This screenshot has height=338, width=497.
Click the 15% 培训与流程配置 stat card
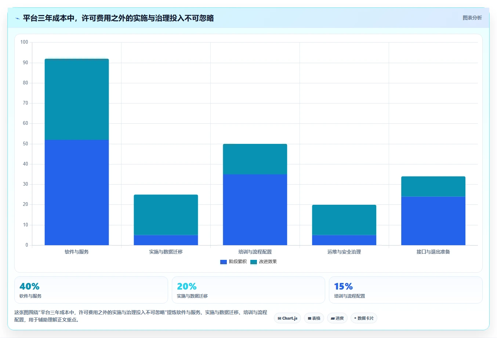click(406, 290)
